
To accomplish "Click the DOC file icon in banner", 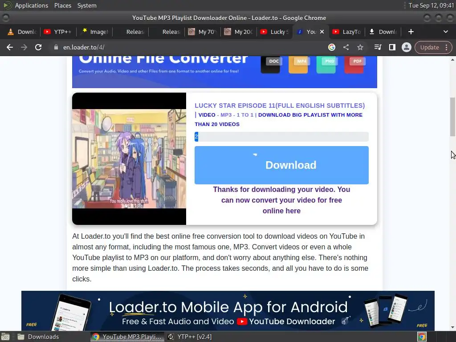I will coord(270,64).
